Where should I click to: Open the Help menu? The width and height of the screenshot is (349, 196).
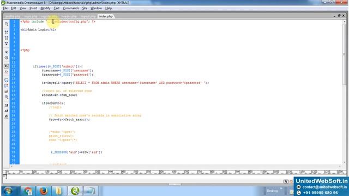109,8
